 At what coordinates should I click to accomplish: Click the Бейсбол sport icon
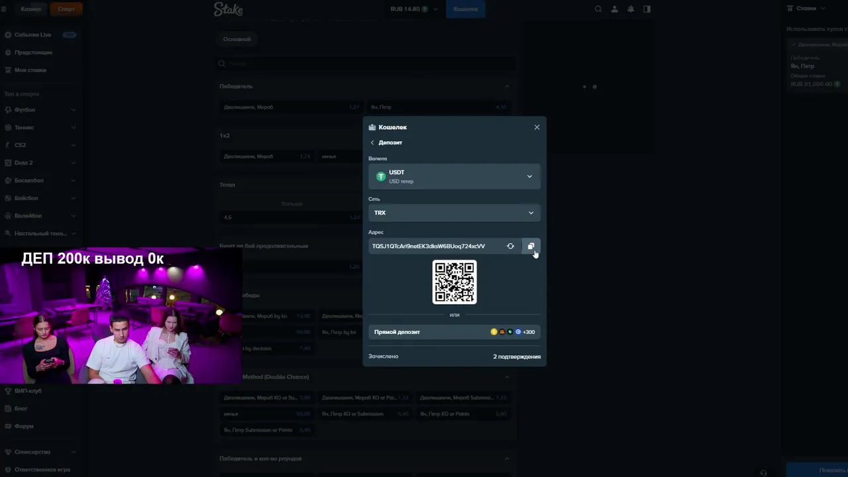[8, 198]
